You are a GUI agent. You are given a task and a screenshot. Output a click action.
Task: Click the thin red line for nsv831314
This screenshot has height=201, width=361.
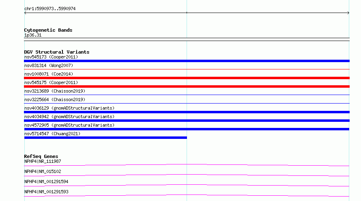click(187, 69)
